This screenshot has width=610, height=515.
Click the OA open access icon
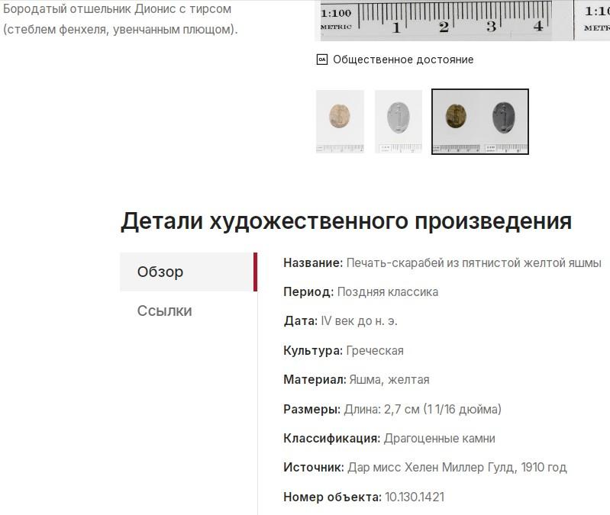tap(322, 60)
